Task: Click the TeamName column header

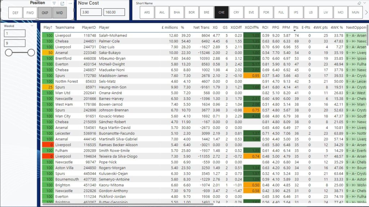Action: (x=65, y=27)
